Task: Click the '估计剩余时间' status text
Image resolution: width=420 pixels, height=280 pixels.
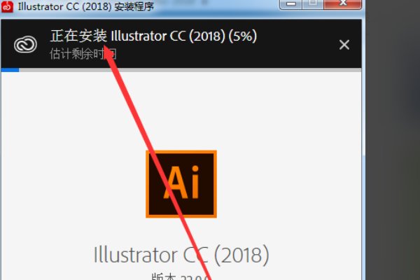Action: pyautogui.click(x=83, y=54)
